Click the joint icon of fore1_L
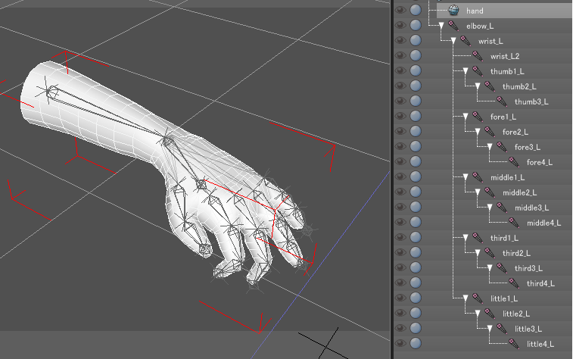The width and height of the screenshot is (573, 359). (478, 117)
